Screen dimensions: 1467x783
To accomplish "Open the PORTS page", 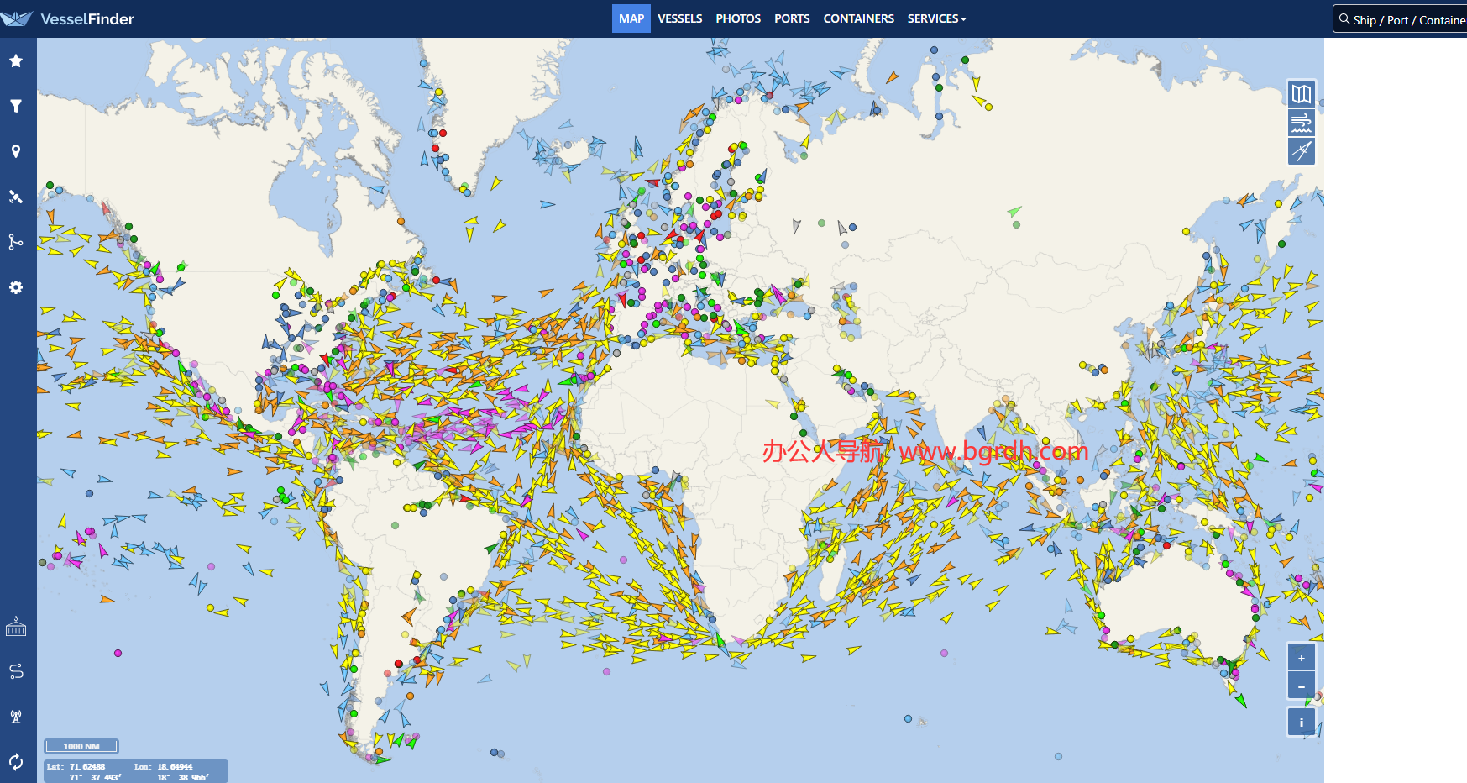I will 792,18.
